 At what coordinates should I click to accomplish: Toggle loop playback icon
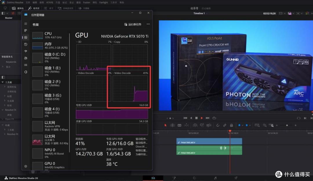click(x=214, y=118)
